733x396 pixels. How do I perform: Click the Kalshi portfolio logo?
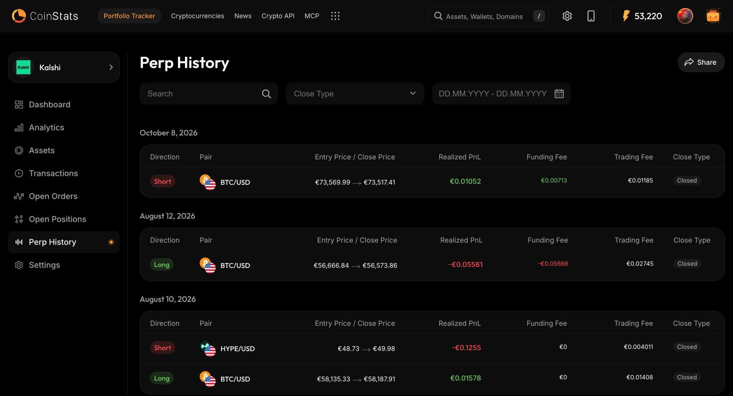[x=23, y=67]
